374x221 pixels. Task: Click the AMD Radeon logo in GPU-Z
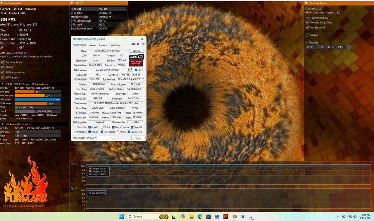pos(136,60)
